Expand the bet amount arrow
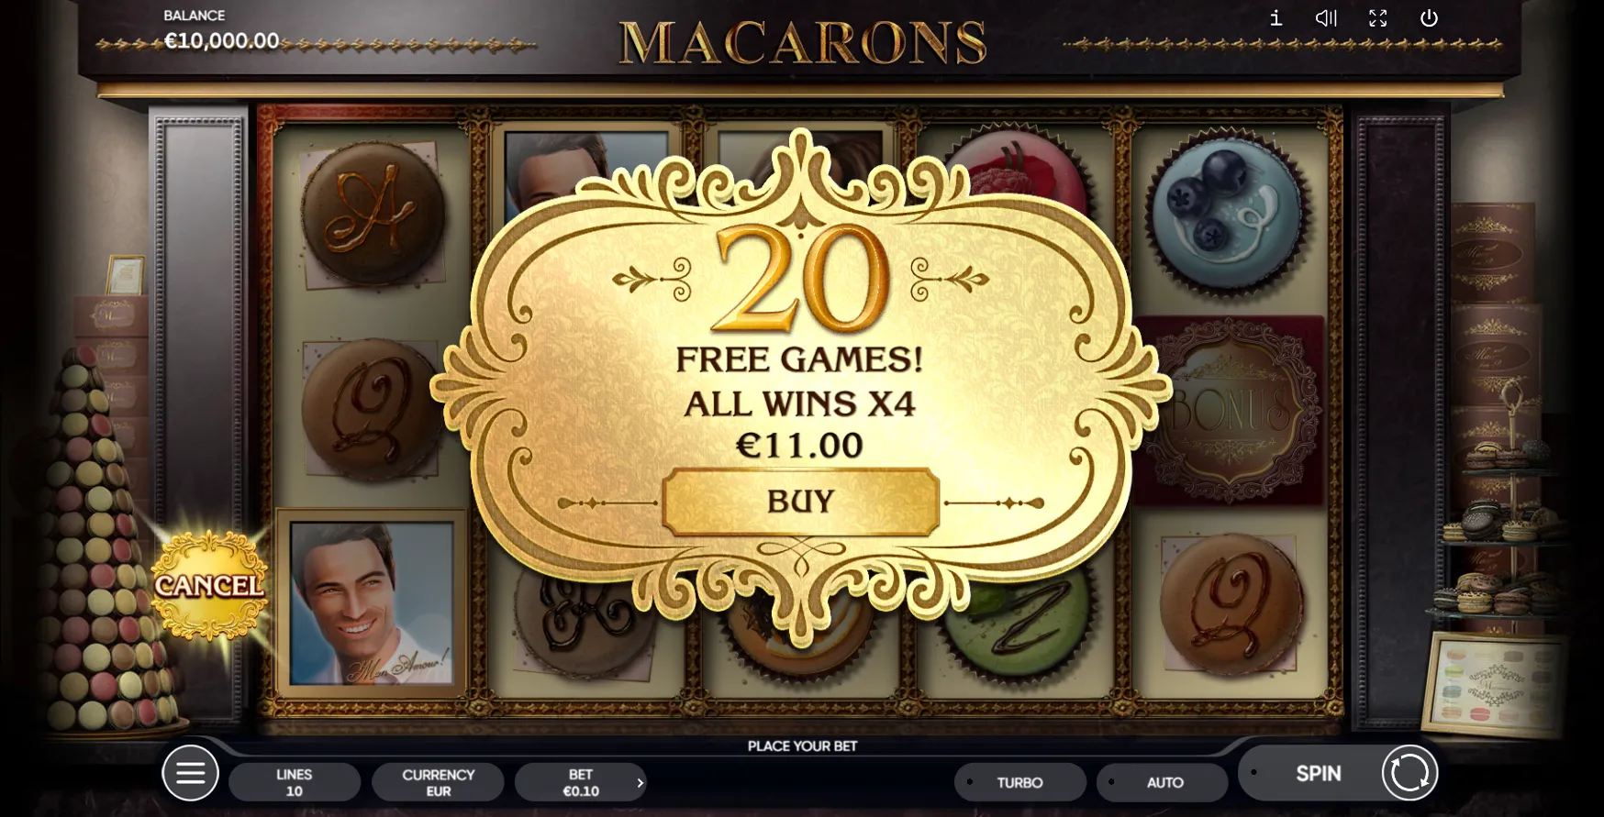This screenshot has height=817, width=1604. (x=640, y=782)
